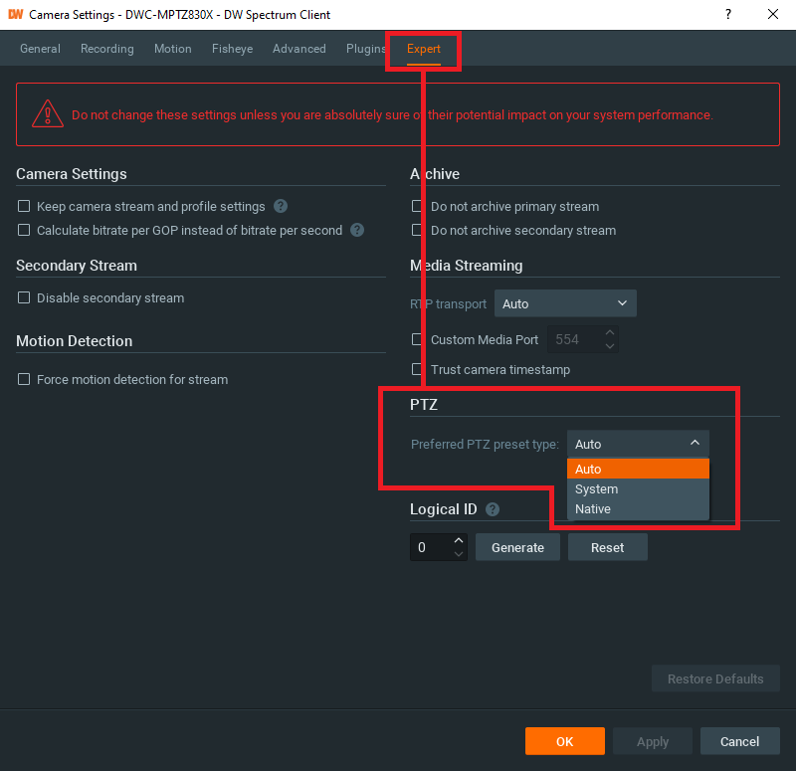The image size is (796, 771).
Task: Enable Trust camera timestamp option
Action: [x=418, y=370]
